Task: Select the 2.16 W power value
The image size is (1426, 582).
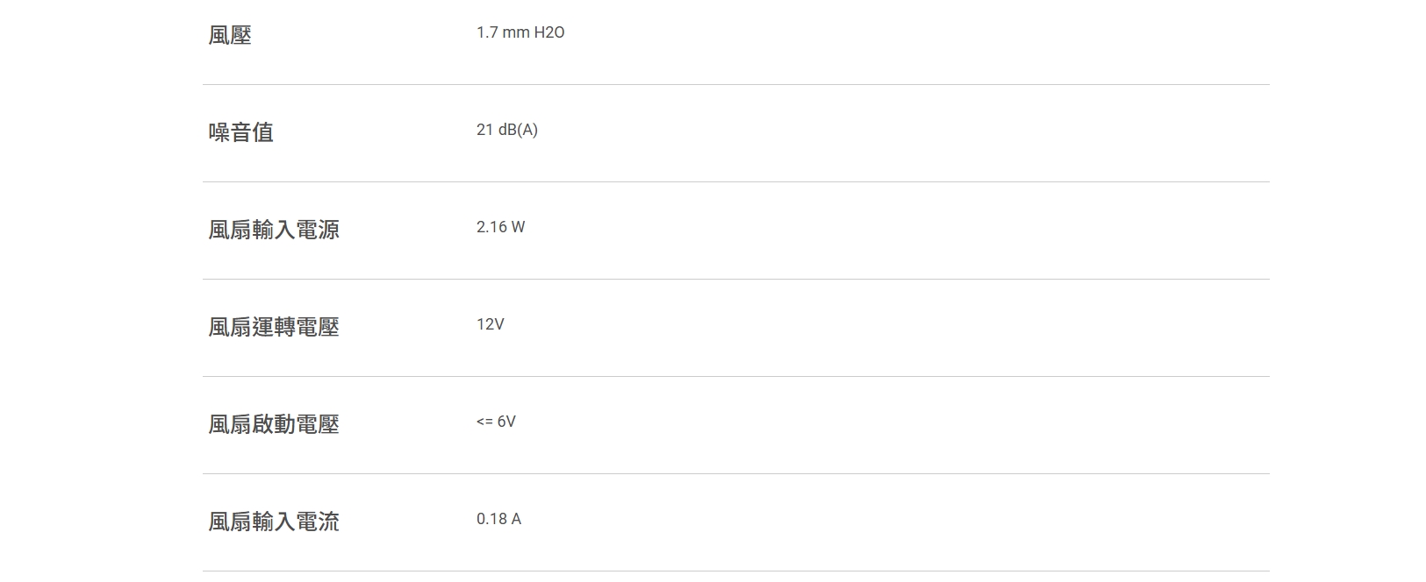Action: (500, 227)
